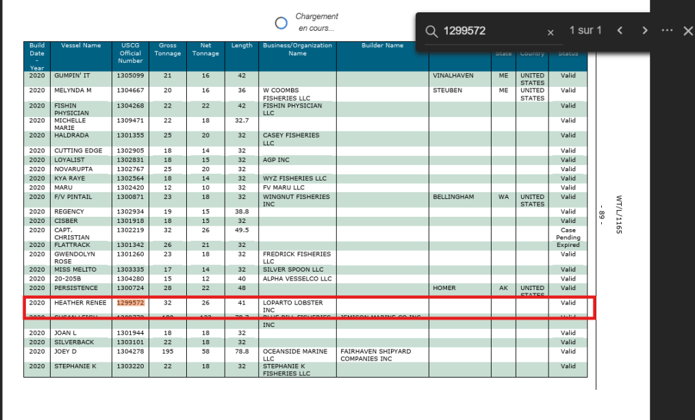This screenshot has height=420, width=695.
Task: Jump to the next search result
Action: click(644, 31)
